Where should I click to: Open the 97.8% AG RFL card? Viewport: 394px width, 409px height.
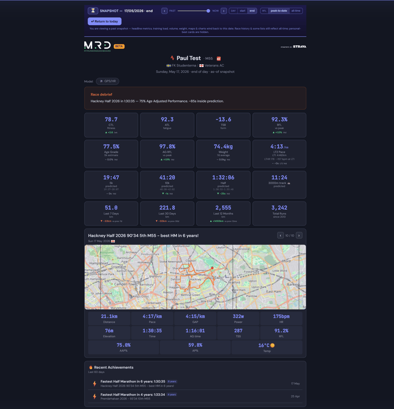coord(167,154)
